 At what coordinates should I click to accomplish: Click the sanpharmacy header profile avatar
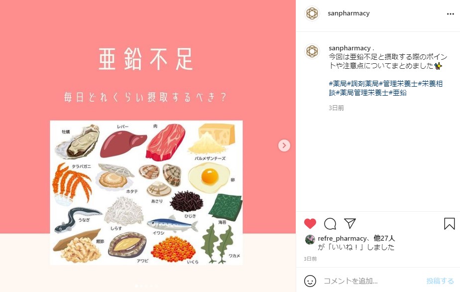click(x=312, y=13)
